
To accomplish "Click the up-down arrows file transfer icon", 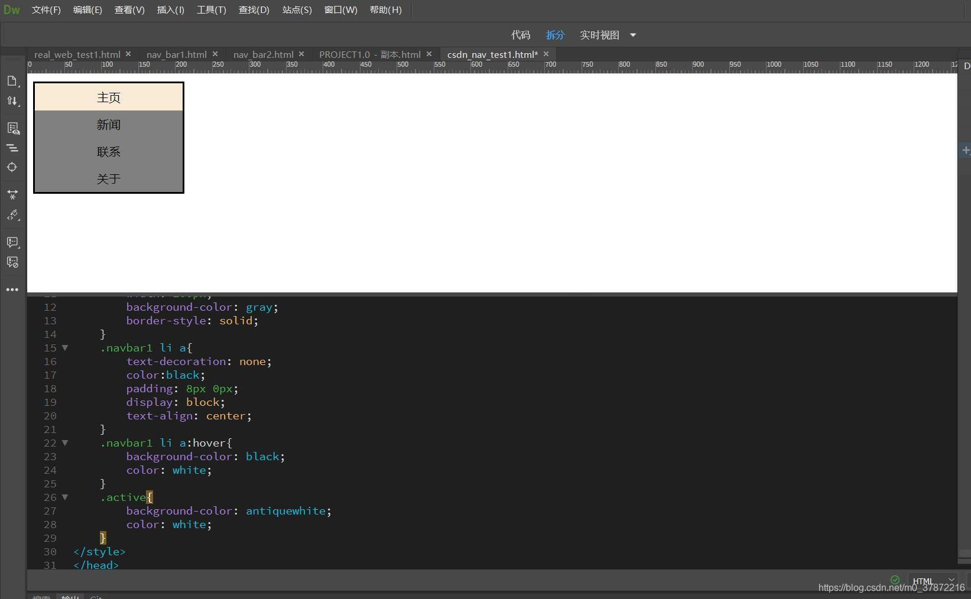I will [12, 100].
